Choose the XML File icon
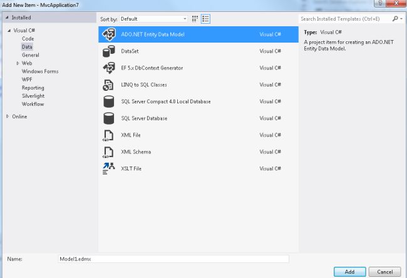Viewport: 407px width, 278px height. click(108, 135)
